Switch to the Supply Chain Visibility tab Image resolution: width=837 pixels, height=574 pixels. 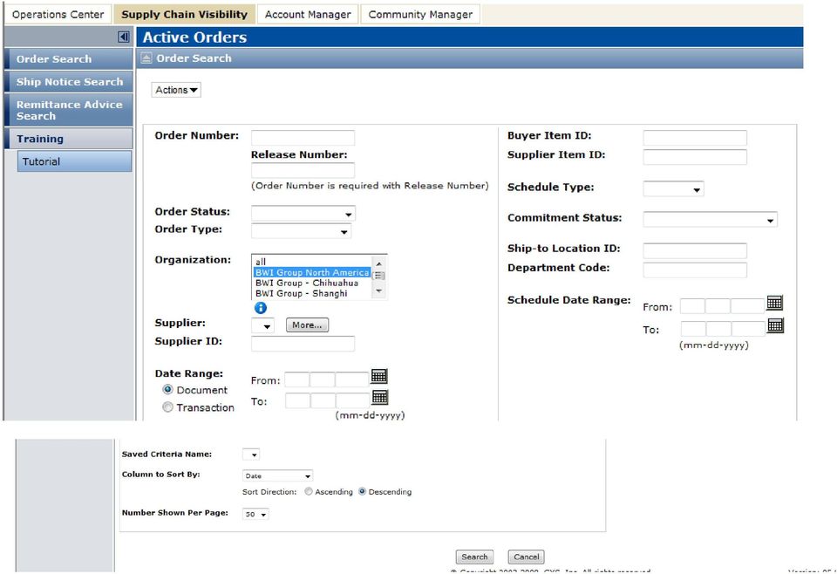point(184,15)
